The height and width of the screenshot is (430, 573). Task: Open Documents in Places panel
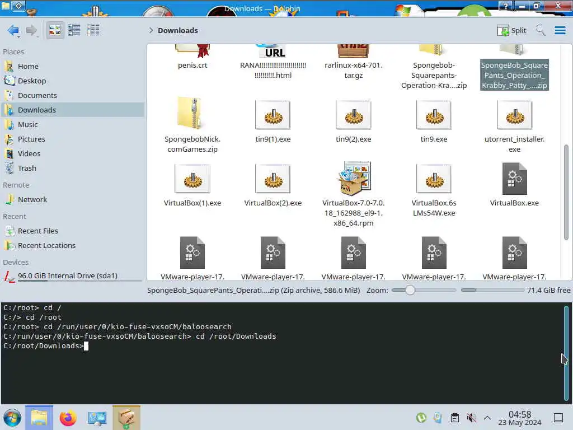(72, 95)
